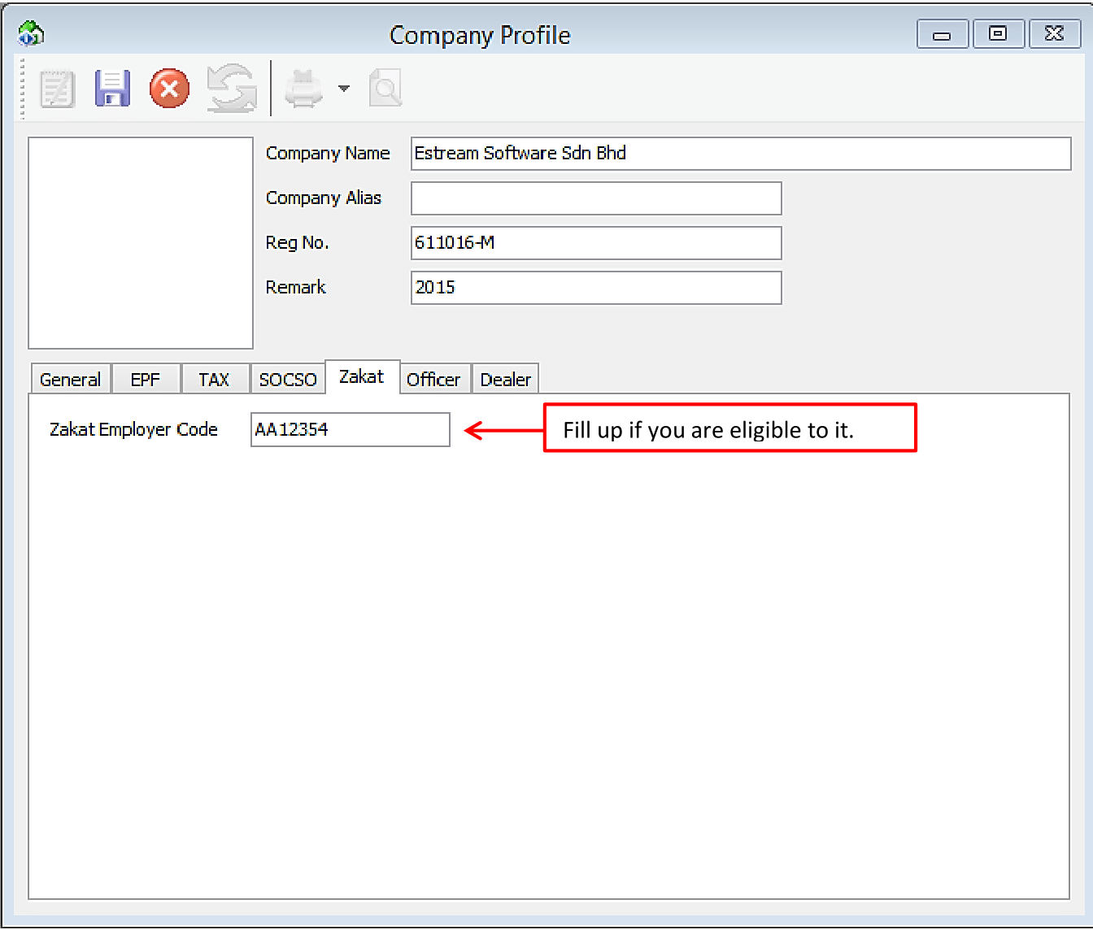Open the Officer tab
The height and width of the screenshot is (930, 1093).
click(433, 380)
